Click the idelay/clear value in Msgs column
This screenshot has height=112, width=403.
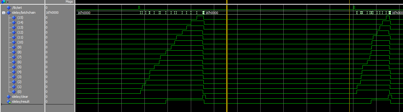(47, 97)
